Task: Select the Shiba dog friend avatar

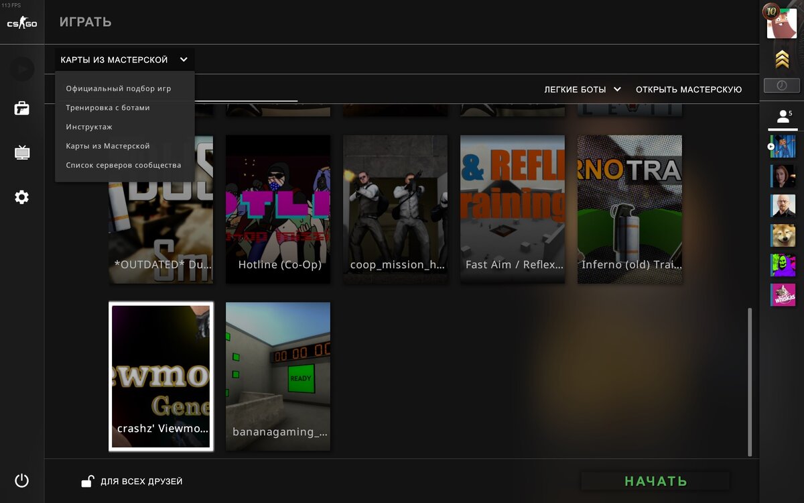Action: pos(783,235)
